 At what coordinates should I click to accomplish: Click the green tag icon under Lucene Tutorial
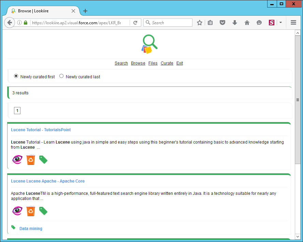pyautogui.click(x=43, y=160)
